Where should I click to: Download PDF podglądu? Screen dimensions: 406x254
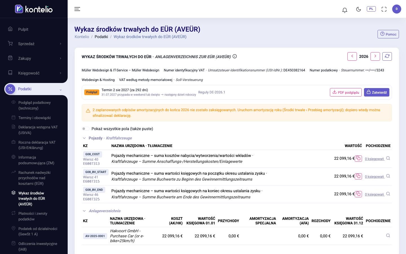[346, 92]
